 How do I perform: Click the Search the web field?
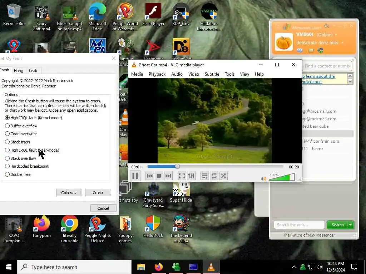tap(299, 225)
